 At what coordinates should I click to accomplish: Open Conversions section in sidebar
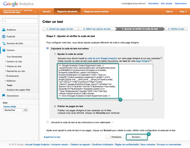coord(19,96)
